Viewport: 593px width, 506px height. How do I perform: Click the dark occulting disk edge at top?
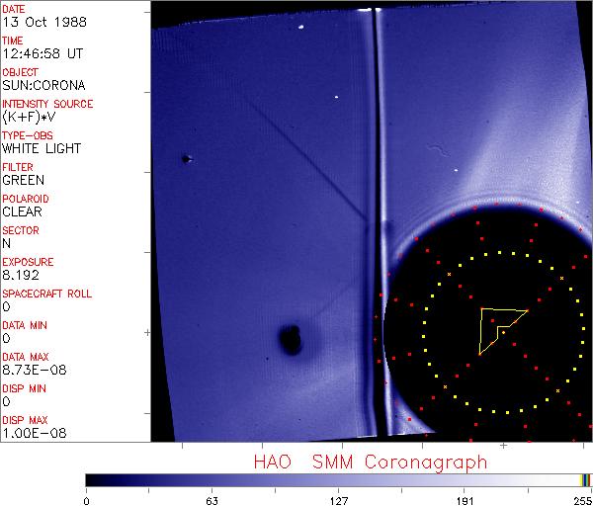point(474,217)
